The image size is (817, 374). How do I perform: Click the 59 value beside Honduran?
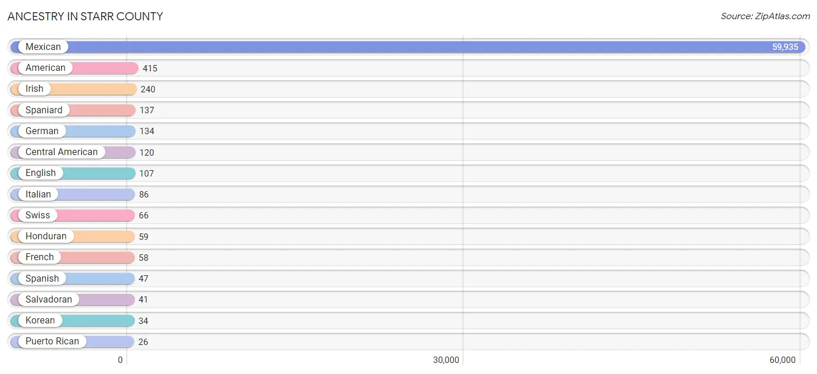point(144,236)
